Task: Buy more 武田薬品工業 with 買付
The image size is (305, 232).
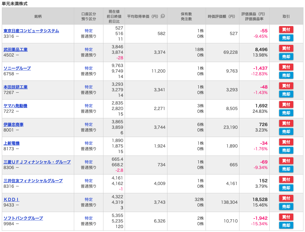Action: pyautogui.click(x=286, y=48)
